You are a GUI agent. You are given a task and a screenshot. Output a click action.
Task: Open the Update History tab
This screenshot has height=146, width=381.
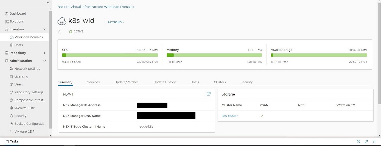pyautogui.click(x=164, y=82)
